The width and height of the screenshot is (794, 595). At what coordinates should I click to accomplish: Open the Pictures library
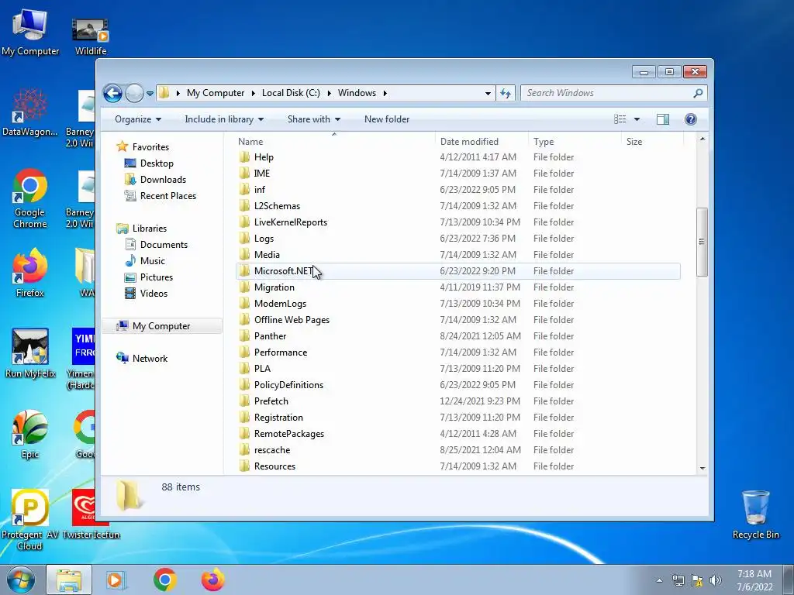point(156,277)
